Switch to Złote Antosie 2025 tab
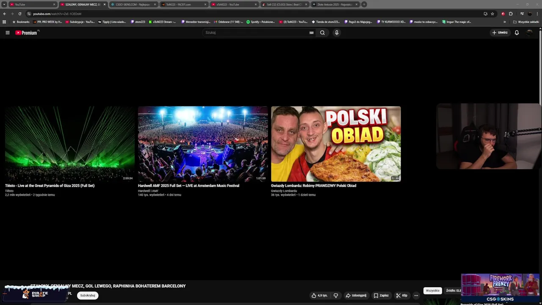542x305 pixels. (335, 4)
